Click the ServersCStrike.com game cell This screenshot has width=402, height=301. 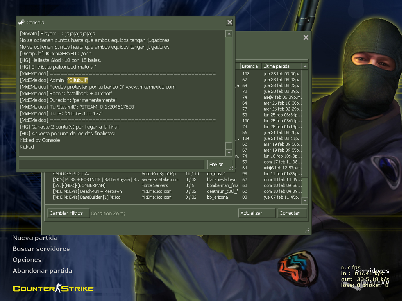point(160,180)
